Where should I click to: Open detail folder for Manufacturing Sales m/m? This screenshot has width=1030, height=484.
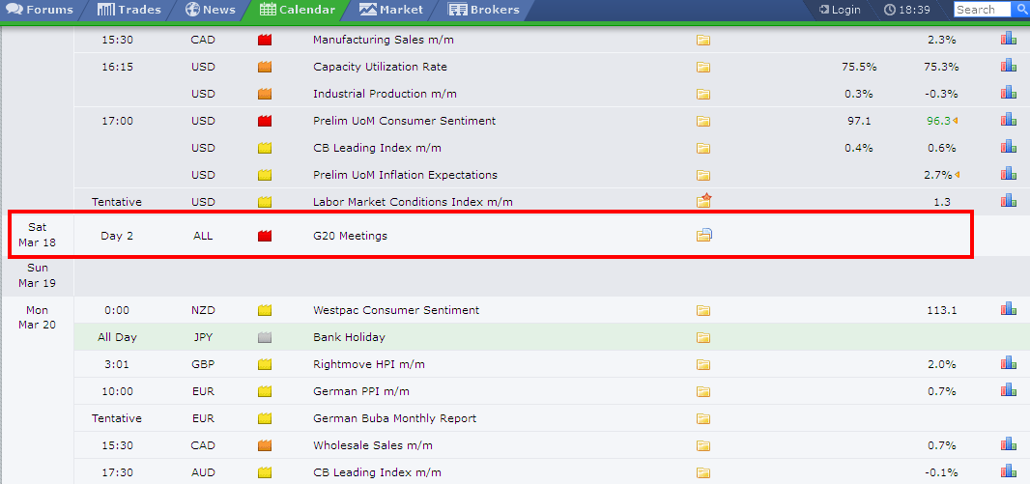[703, 40]
